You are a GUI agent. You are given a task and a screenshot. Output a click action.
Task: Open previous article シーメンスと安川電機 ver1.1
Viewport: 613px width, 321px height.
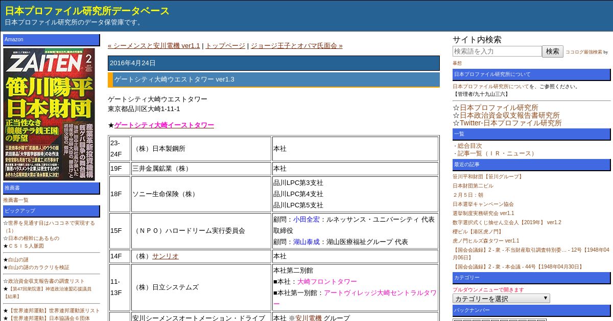pyautogui.click(x=154, y=45)
